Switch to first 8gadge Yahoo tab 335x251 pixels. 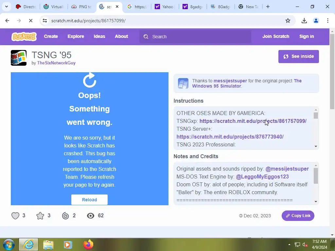click(x=192, y=7)
